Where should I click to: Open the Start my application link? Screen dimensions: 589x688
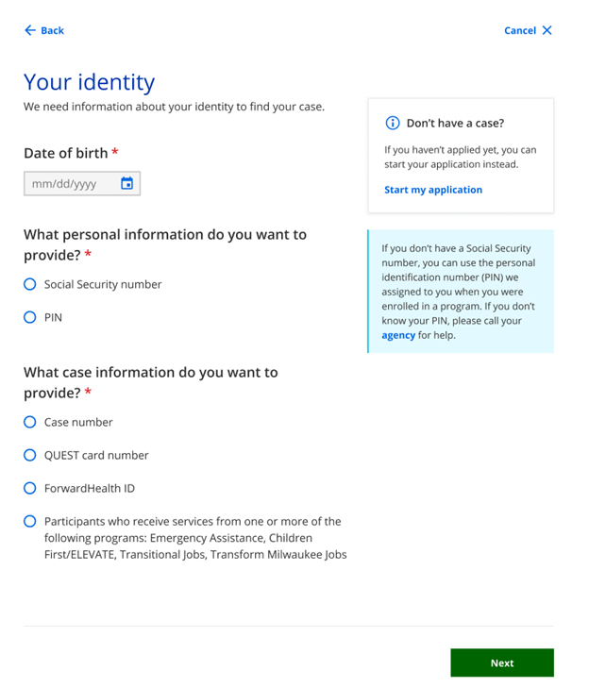[433, 190]
